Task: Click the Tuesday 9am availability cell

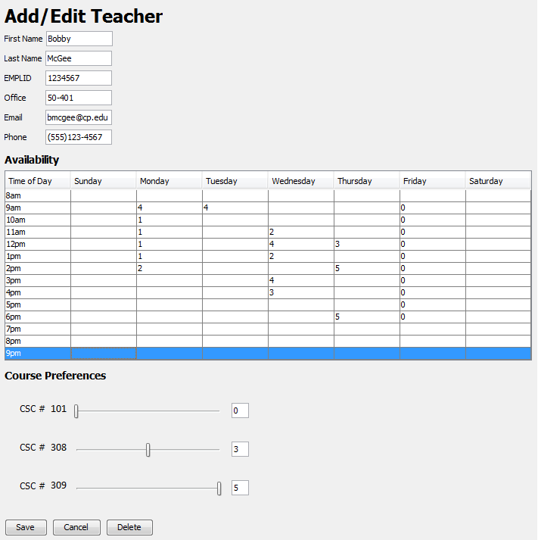Action: point(235,208)
